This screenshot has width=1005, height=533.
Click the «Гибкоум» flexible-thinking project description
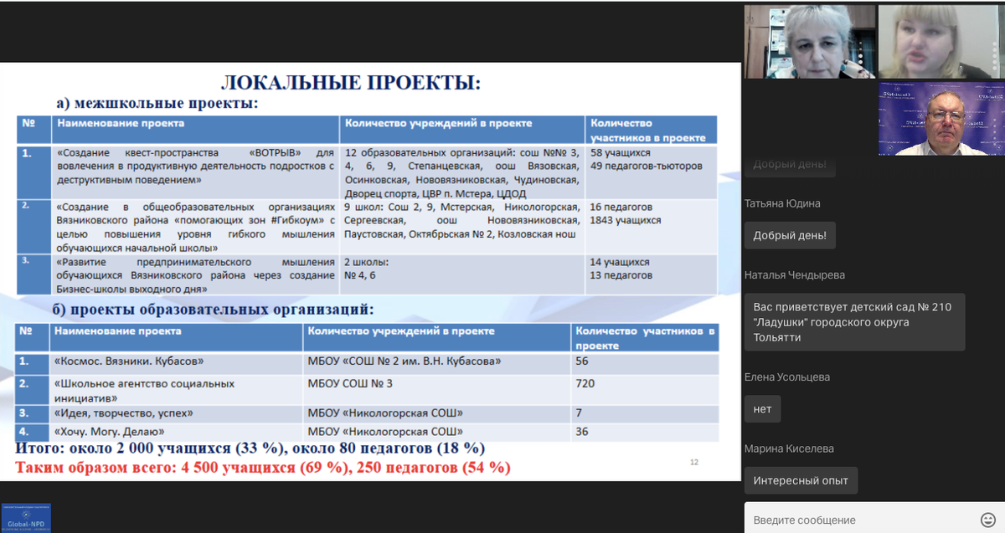click(194, 227)
